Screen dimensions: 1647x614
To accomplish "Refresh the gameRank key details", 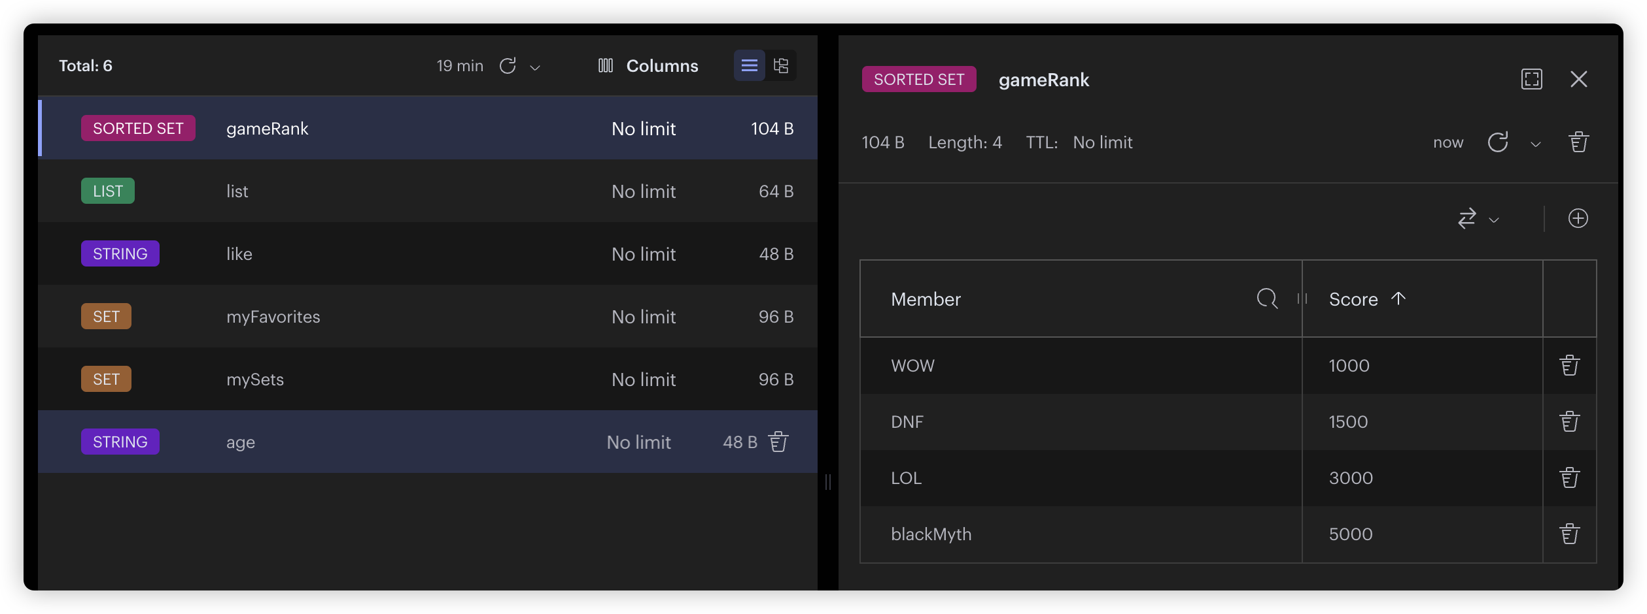I will click(x=1497, y=142).
